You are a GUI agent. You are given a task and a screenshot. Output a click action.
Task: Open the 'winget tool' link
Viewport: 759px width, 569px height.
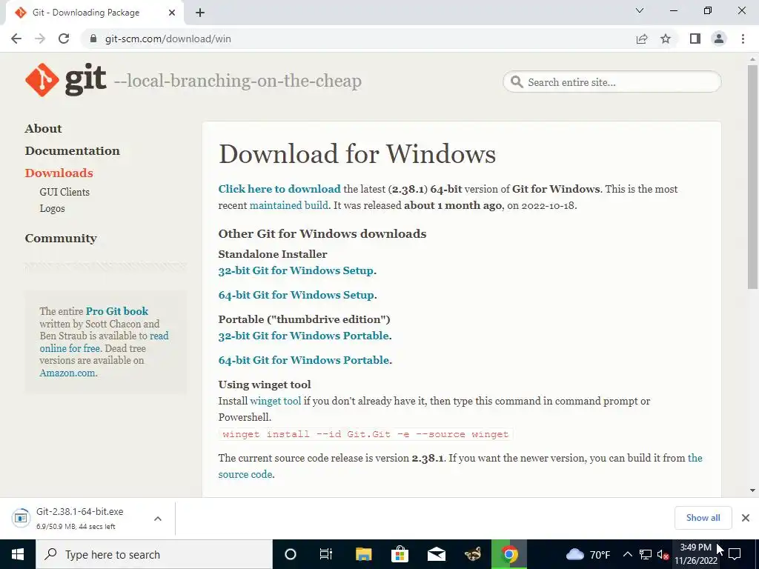click(276, 401)
